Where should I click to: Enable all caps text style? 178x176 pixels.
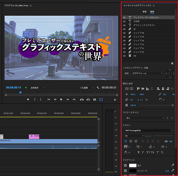tap(148, 152)
